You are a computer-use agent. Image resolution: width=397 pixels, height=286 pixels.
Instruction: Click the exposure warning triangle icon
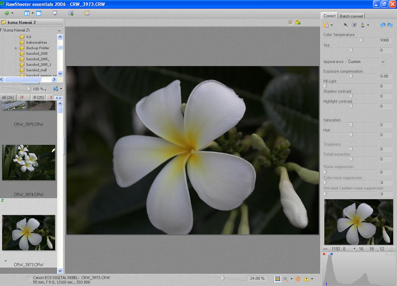(x=306, y=279)
